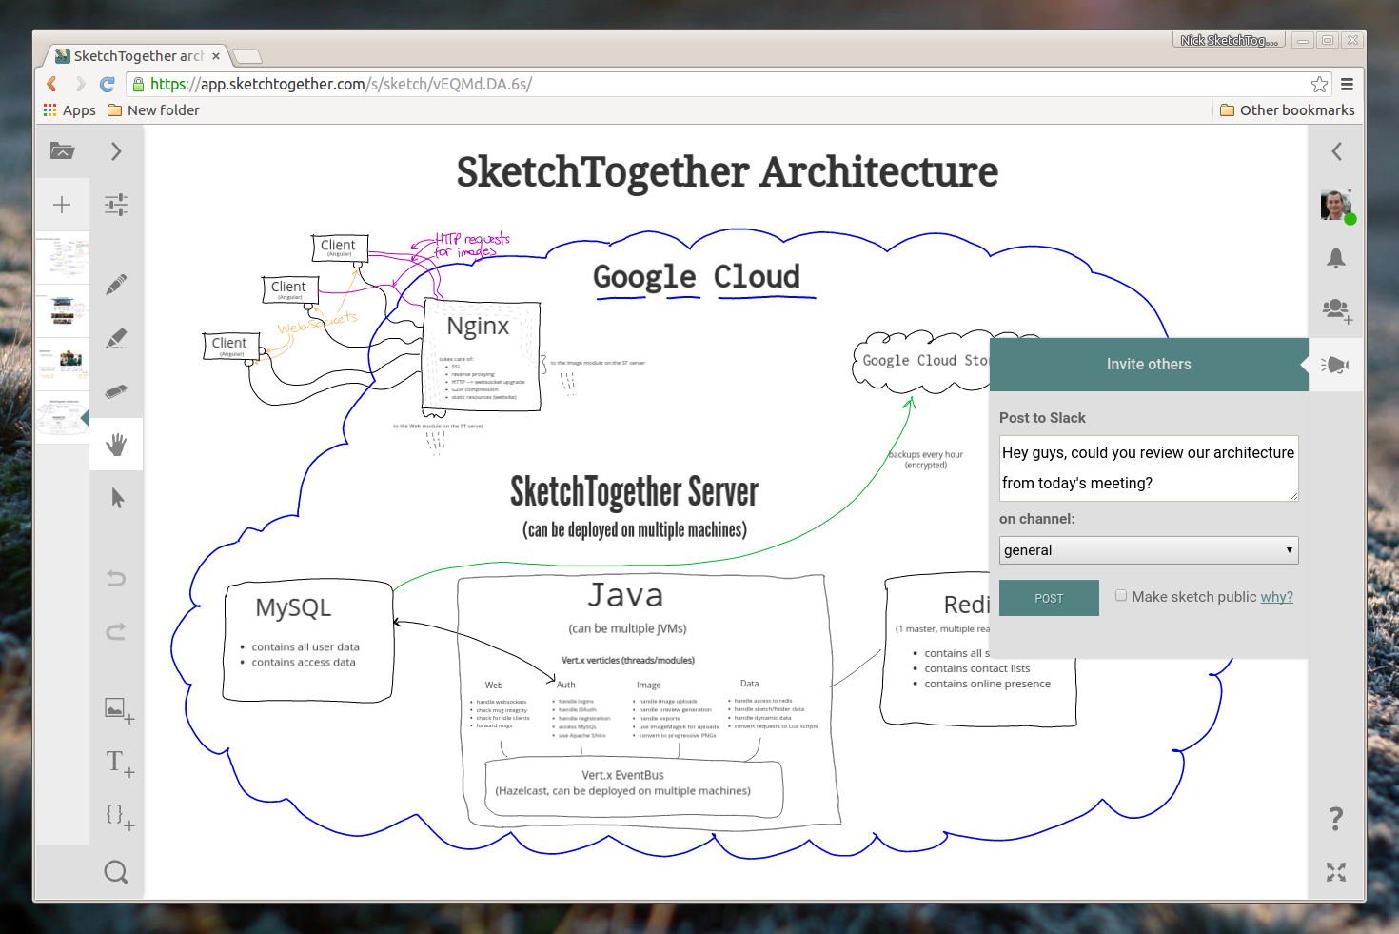
Task: Collapse the right sidebar with the chevron
Action: pos(1336,150)
